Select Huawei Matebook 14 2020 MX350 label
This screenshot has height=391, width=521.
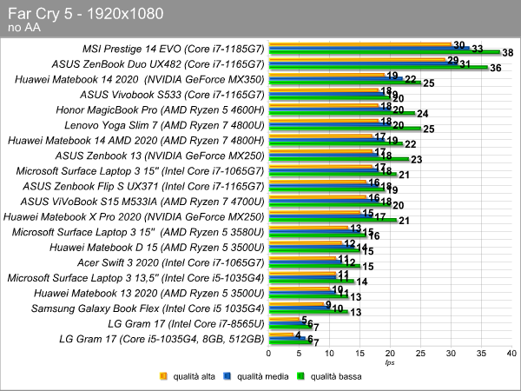[x=140, y=79]
